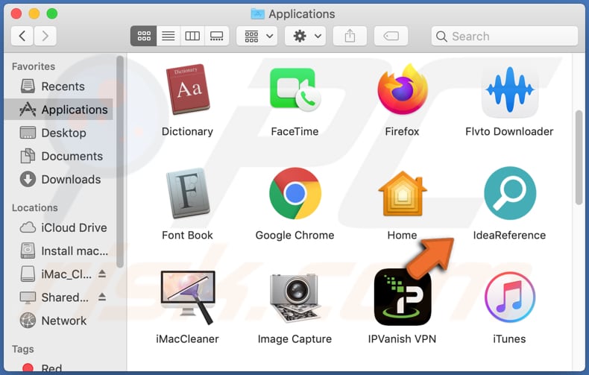589x375 pixels.
Task: Select the IPVanish VPN app icon
Action: (403, 297)
